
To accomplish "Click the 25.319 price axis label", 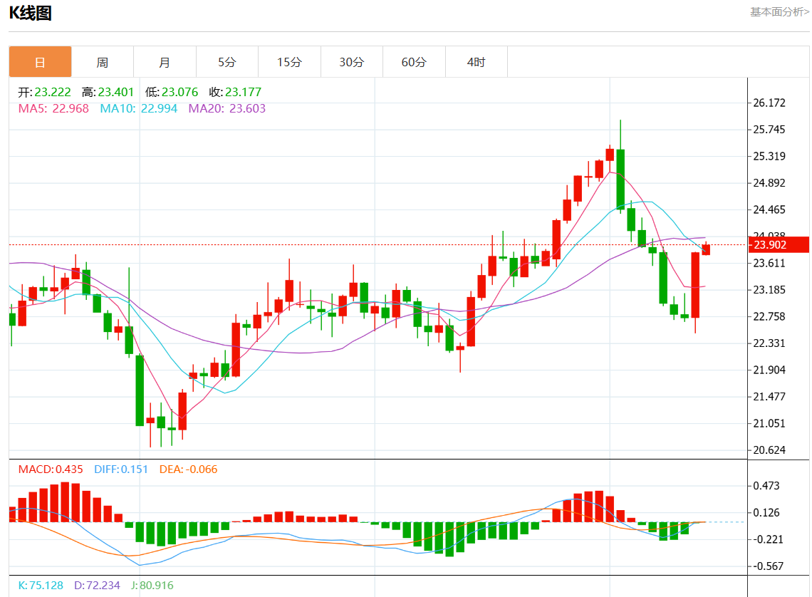I will pos(769,156).
